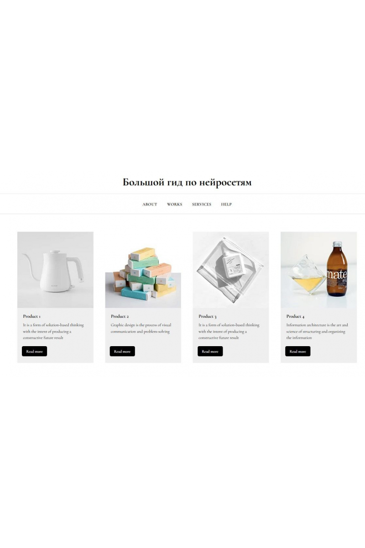Image resolution: width=365 pixels, height=548 pixels.
Task: Open the ABOUT menu item
Action: (x=150, y=204)
